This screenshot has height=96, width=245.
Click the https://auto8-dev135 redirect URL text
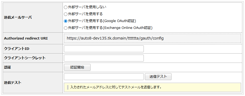click(x=115, y=38)
